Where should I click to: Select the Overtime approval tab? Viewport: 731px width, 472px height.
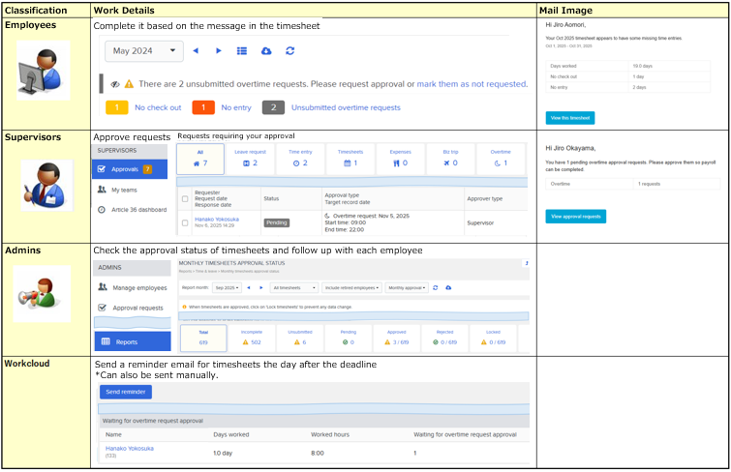[500, 158]
